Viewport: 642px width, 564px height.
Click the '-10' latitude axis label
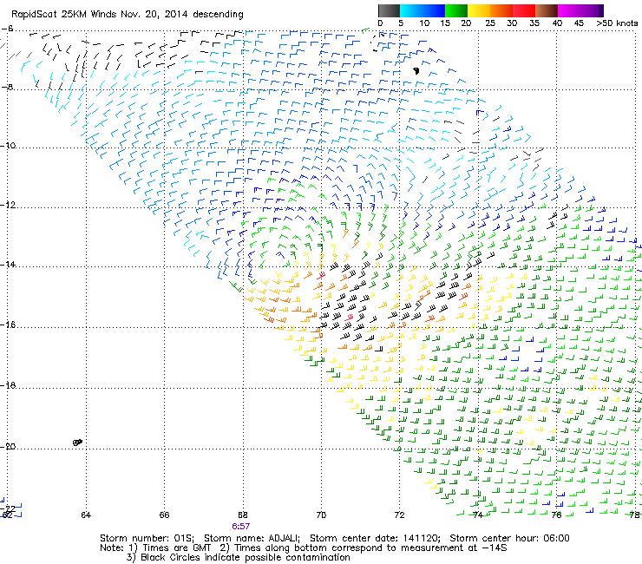tap(8, 146)
